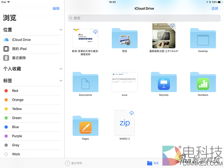The width and height of the screenshot is (224, 168).
Task: Click the Work tag label
Action: 16,154
